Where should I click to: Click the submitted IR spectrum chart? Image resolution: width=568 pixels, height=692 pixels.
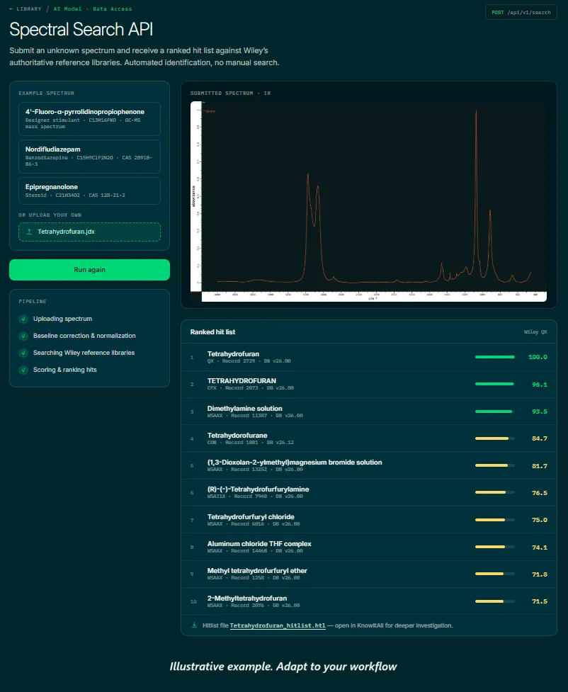click(x=368, y=202)
